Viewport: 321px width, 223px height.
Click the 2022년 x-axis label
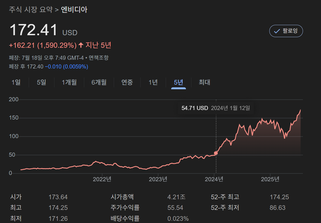[102, 179]
